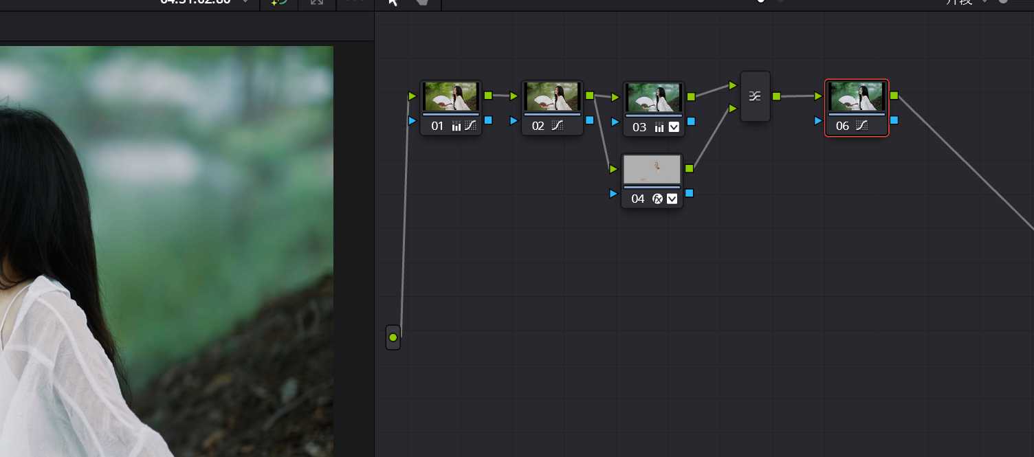Select node 04 gray thumbnail

(652, 169)
